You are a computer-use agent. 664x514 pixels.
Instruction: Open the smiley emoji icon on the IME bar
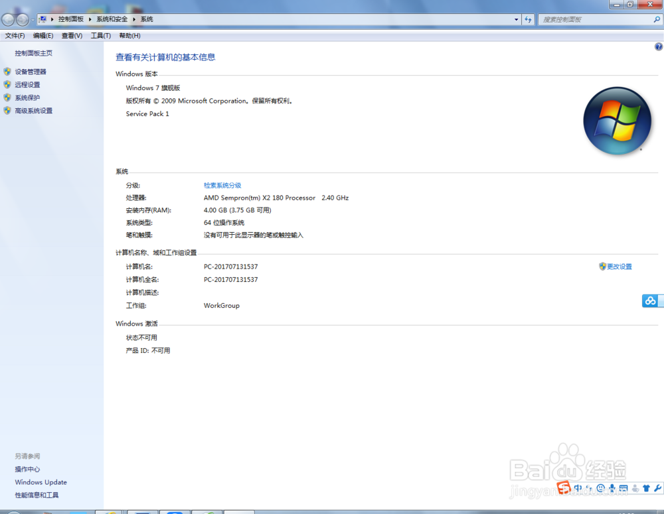(600, 488)
